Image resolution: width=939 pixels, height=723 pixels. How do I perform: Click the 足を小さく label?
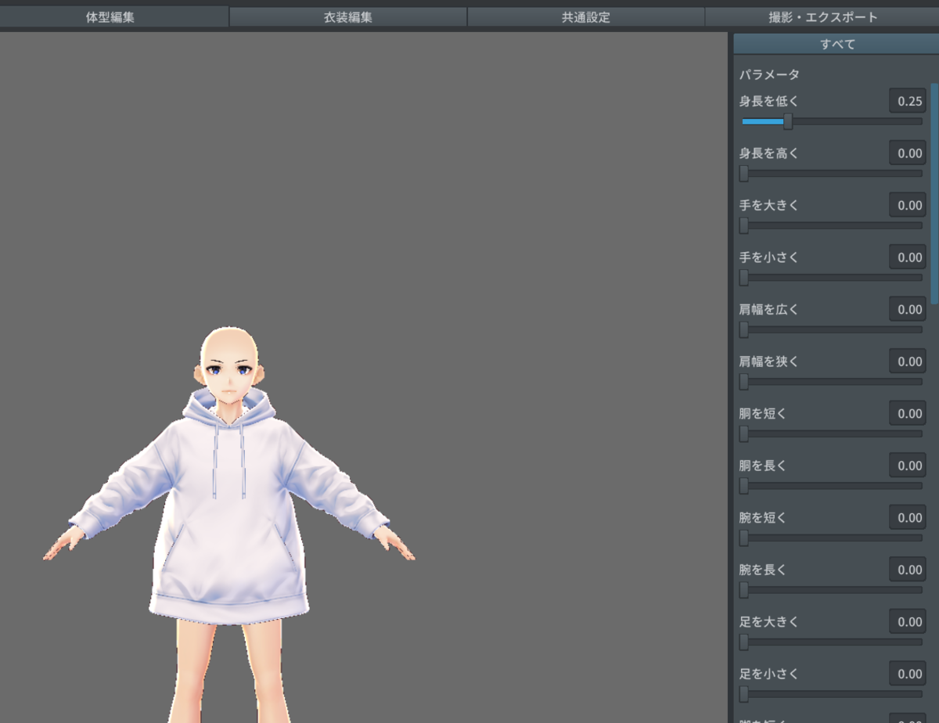(769, 674)
